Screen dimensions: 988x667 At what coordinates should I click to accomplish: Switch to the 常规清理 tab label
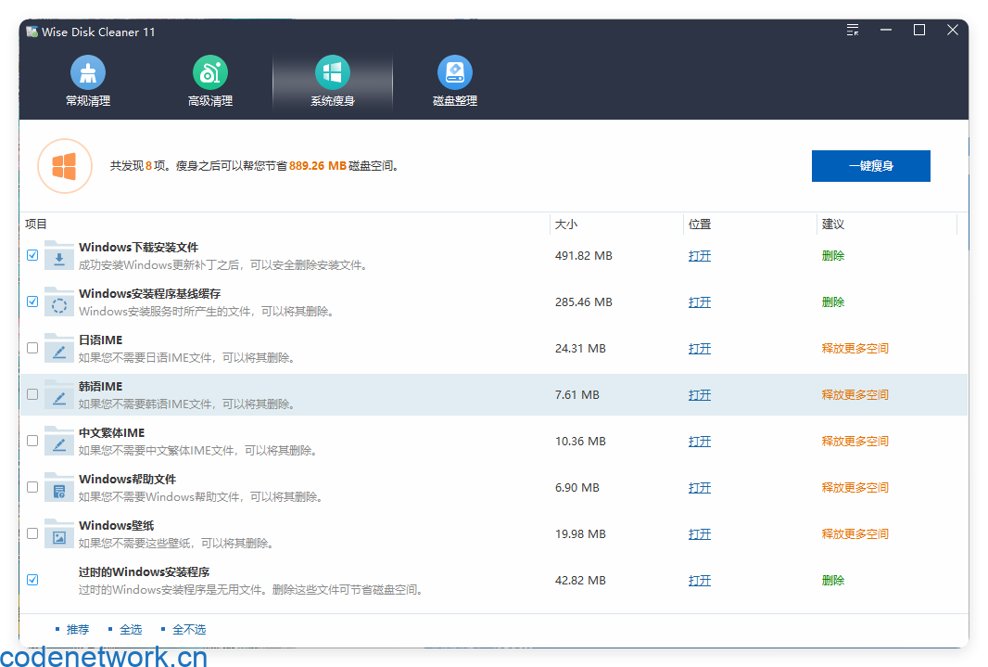pos(87,101)
